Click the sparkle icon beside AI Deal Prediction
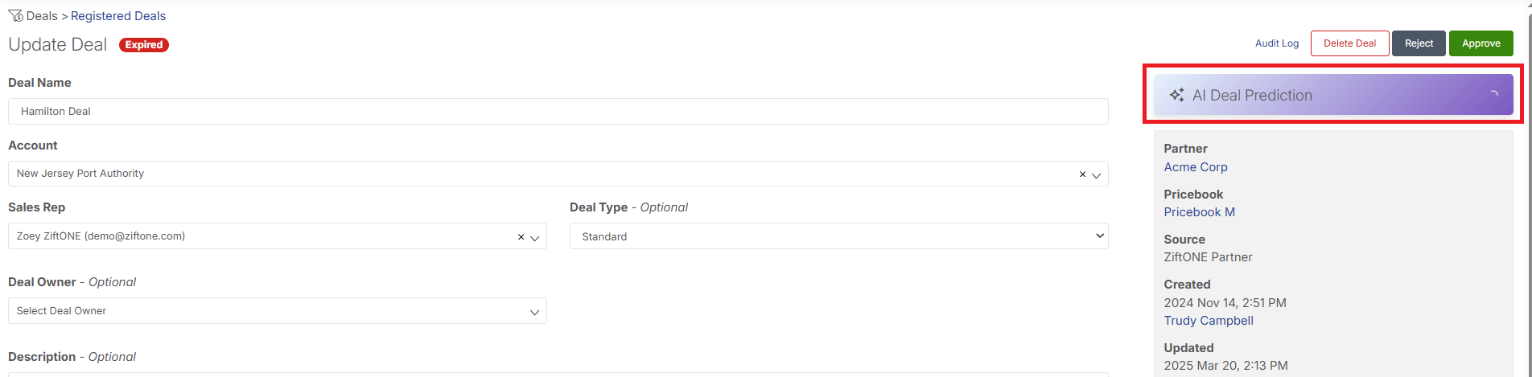 [1176, 95]
